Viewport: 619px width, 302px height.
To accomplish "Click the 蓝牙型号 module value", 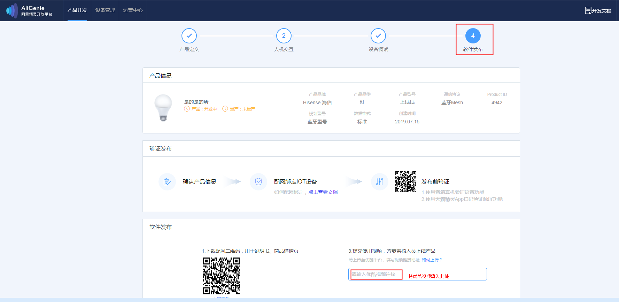I will click(317, 122).
